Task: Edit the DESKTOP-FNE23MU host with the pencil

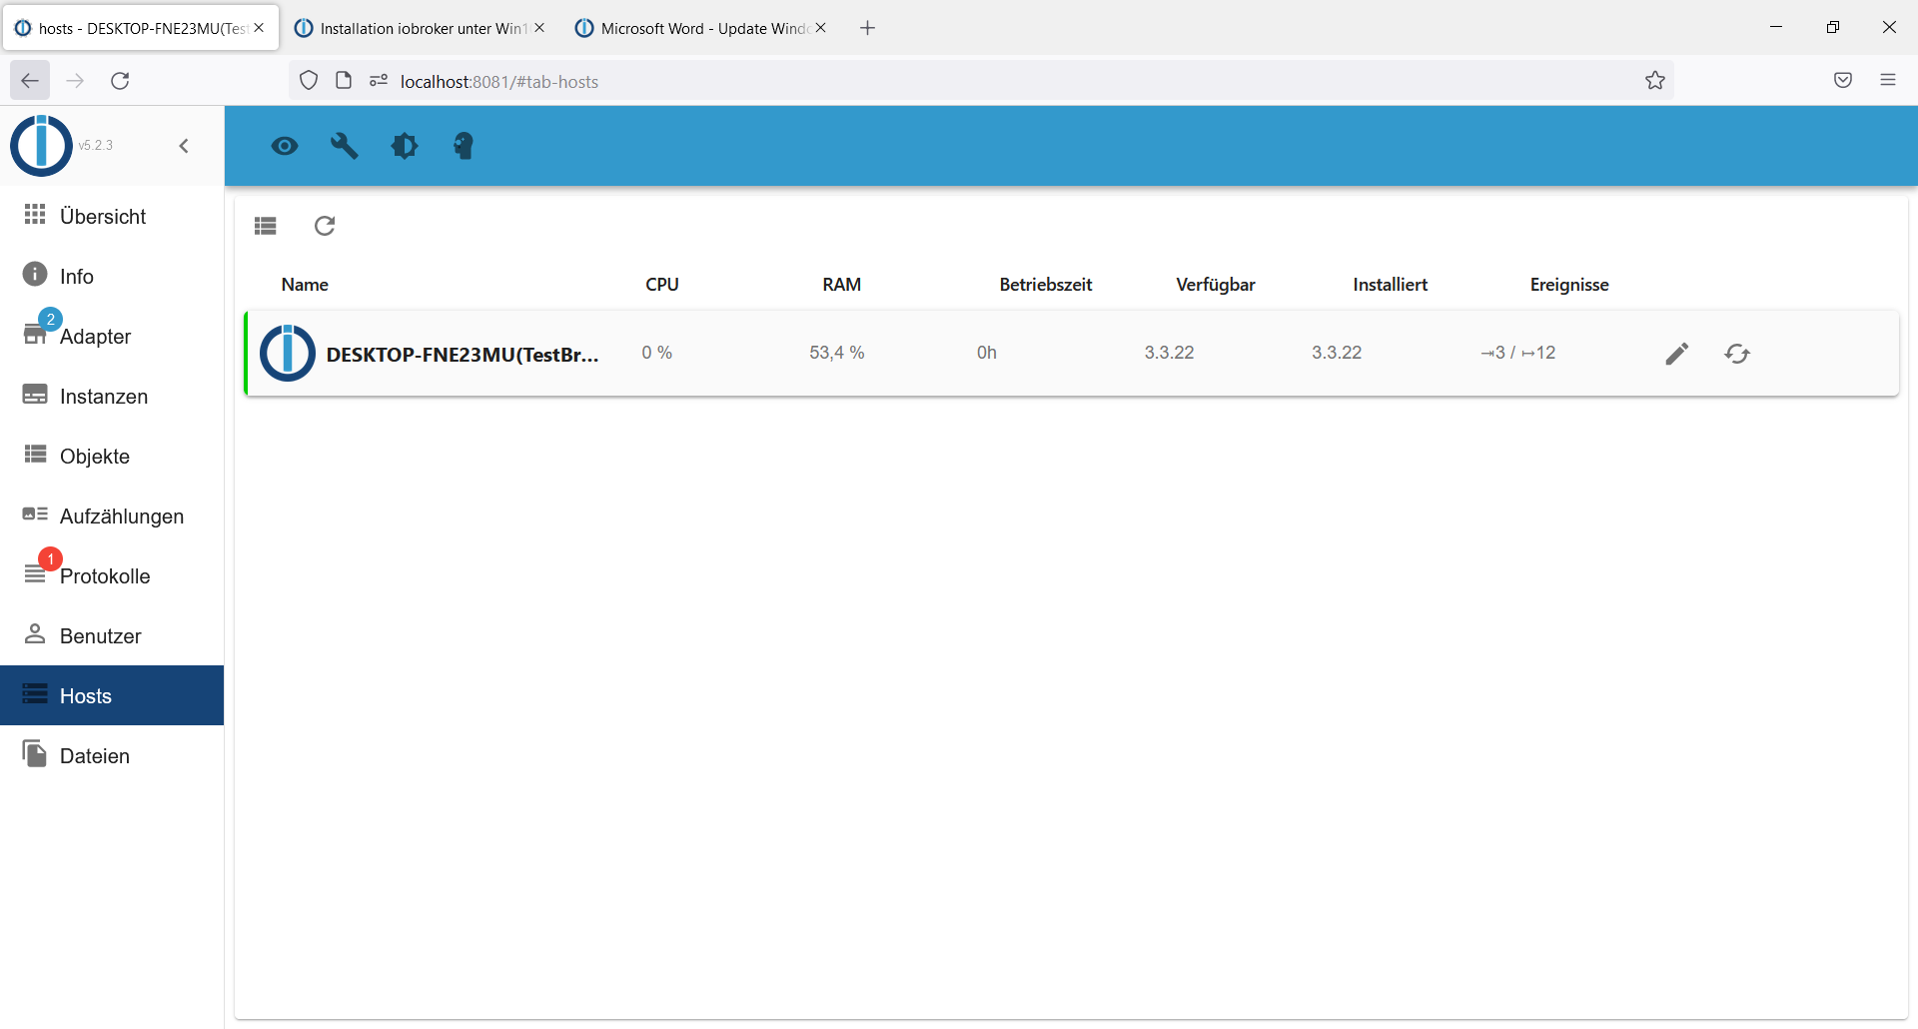Action: click(x=1677, y=354)
